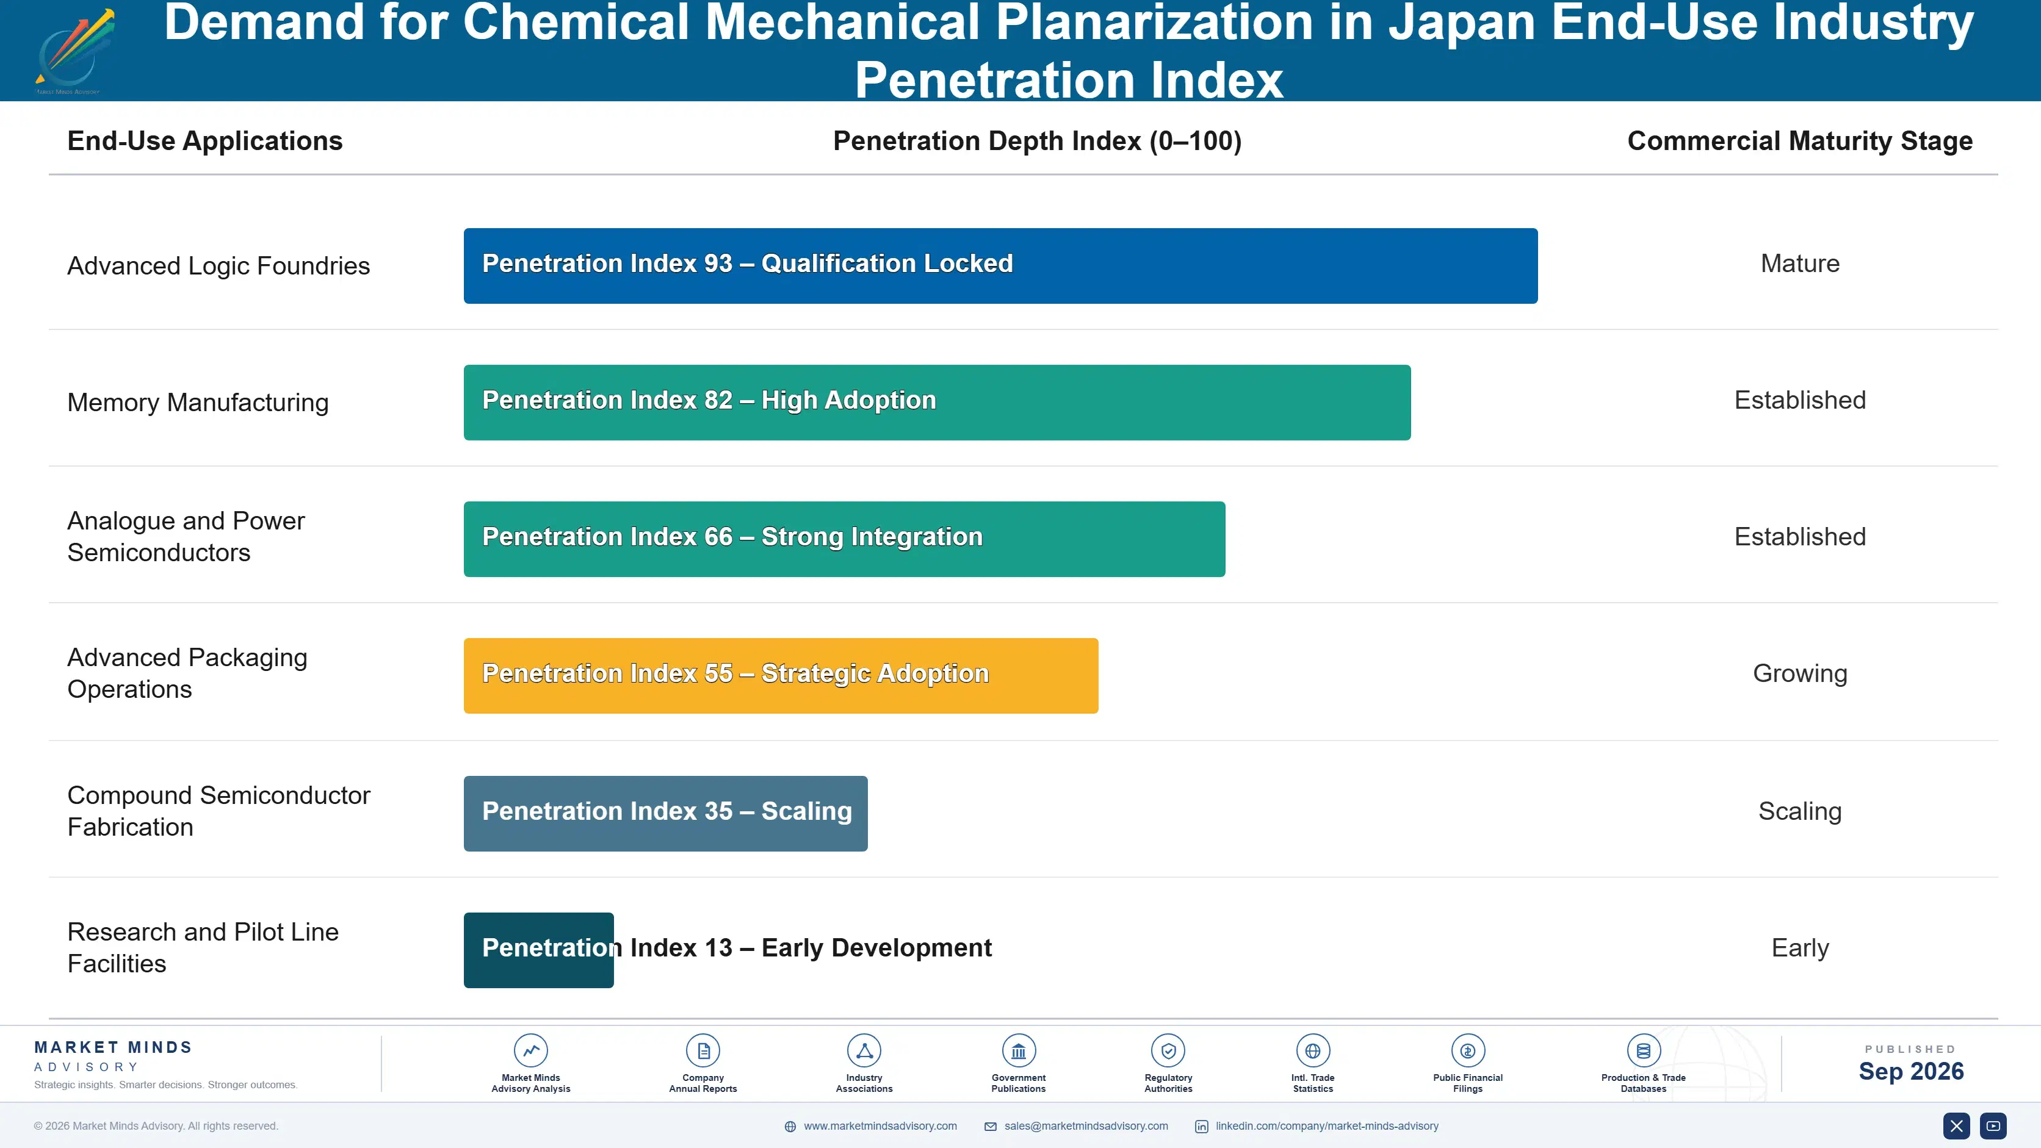Click the LinkedIn icon in footer
This screenshot has width=2041, height=1148.
1202,1127
